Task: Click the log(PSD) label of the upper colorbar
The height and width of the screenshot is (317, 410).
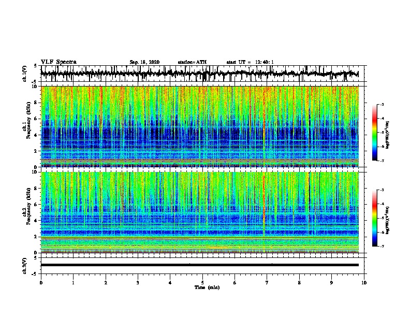Action: (x=388, y=135)
